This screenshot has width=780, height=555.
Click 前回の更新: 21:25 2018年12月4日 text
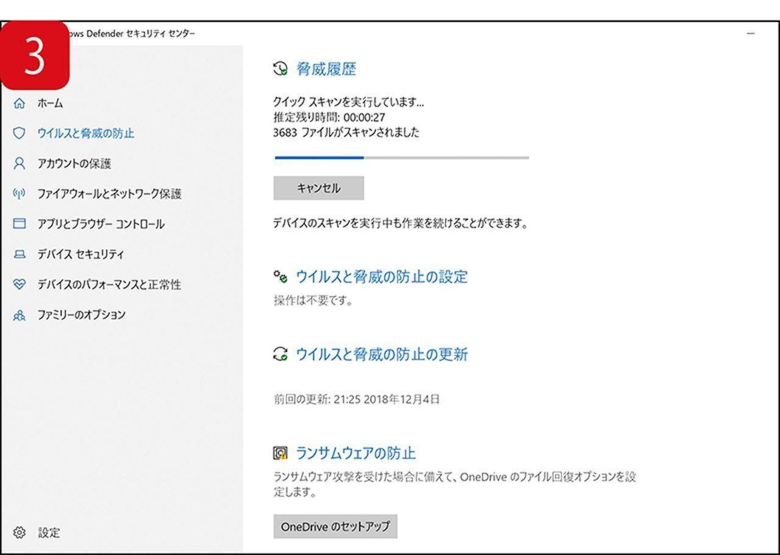point(356,399)
